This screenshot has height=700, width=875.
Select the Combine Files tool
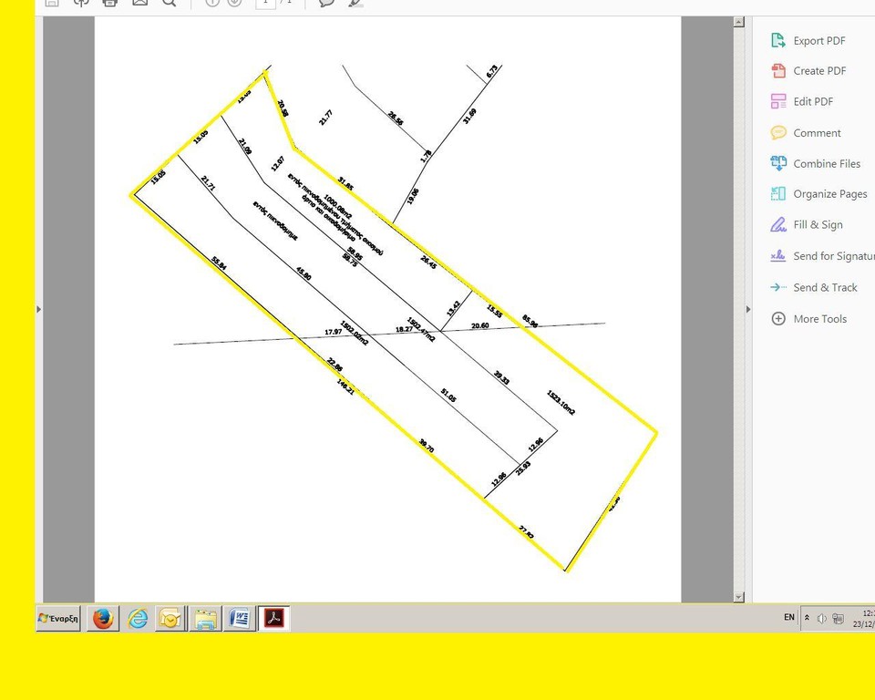[815, 163]
